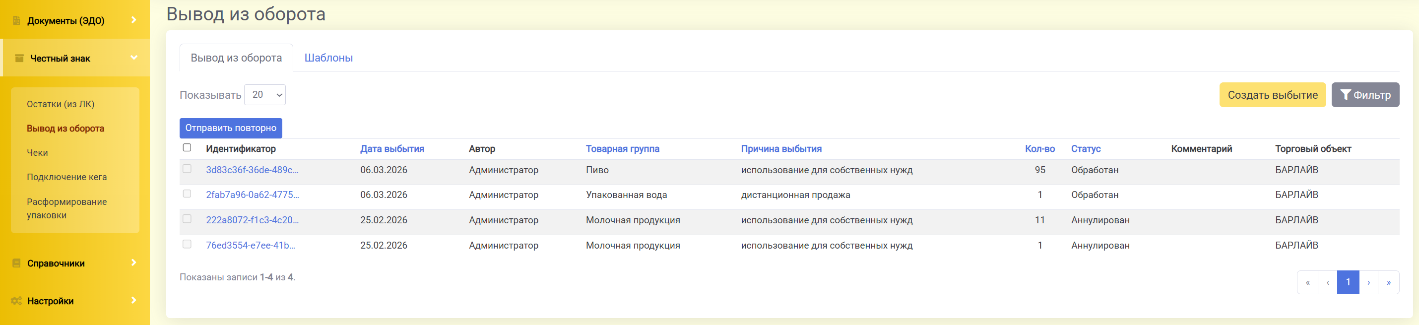This screenshot has width=1419, height=325.
Task: Open the Показывать rows-per-page dropdown
Action: click(264, 95)
